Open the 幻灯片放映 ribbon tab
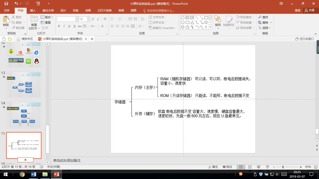319x179 pixels. (105, 10)
